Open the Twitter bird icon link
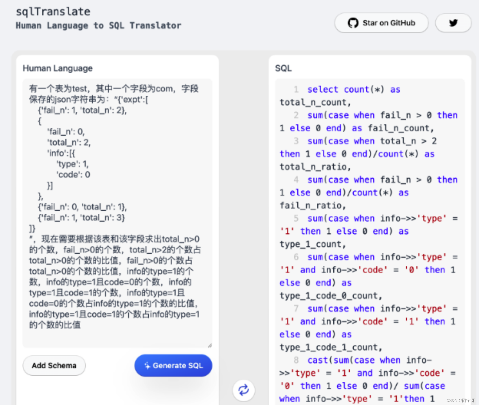The image size is (479, 405). tap(453, 23)
